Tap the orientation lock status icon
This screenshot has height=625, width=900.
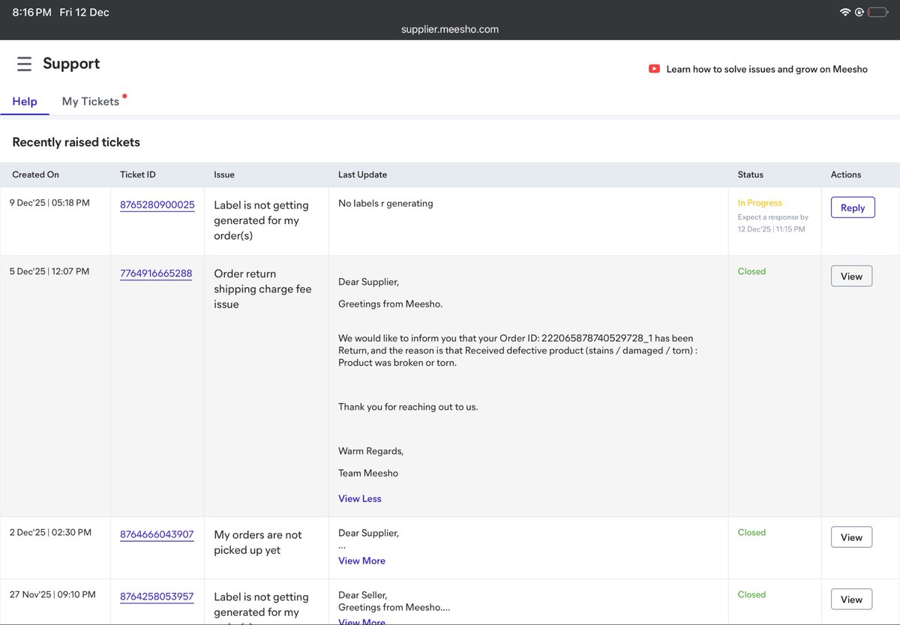[859, 13]
